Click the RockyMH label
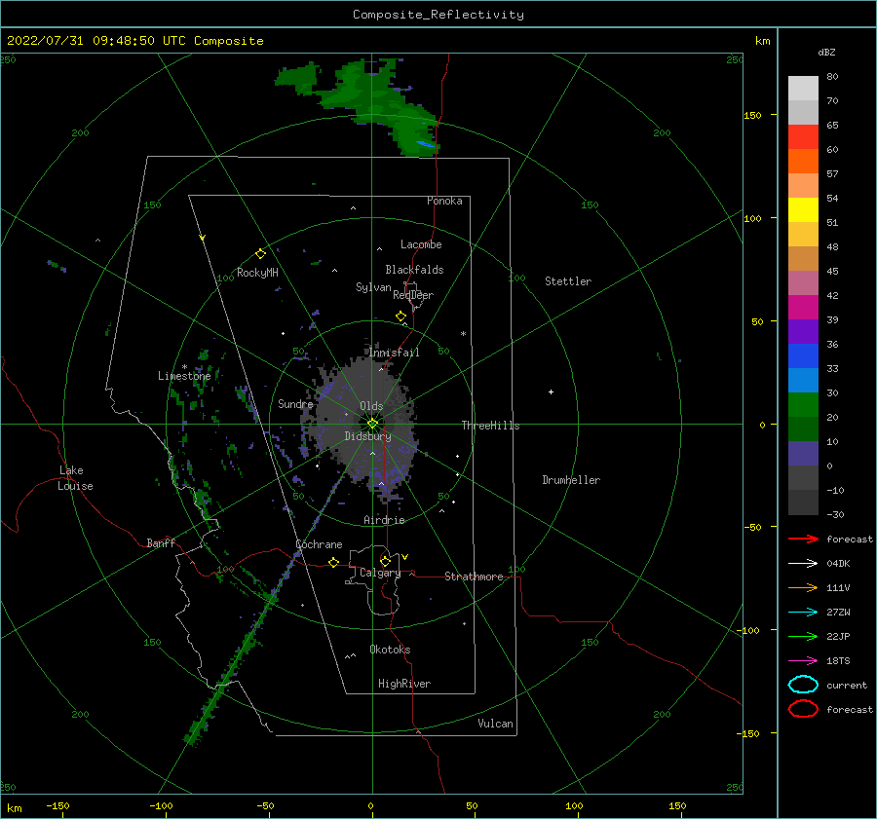Screen dimensions: 877x819 tap(257, 273)
